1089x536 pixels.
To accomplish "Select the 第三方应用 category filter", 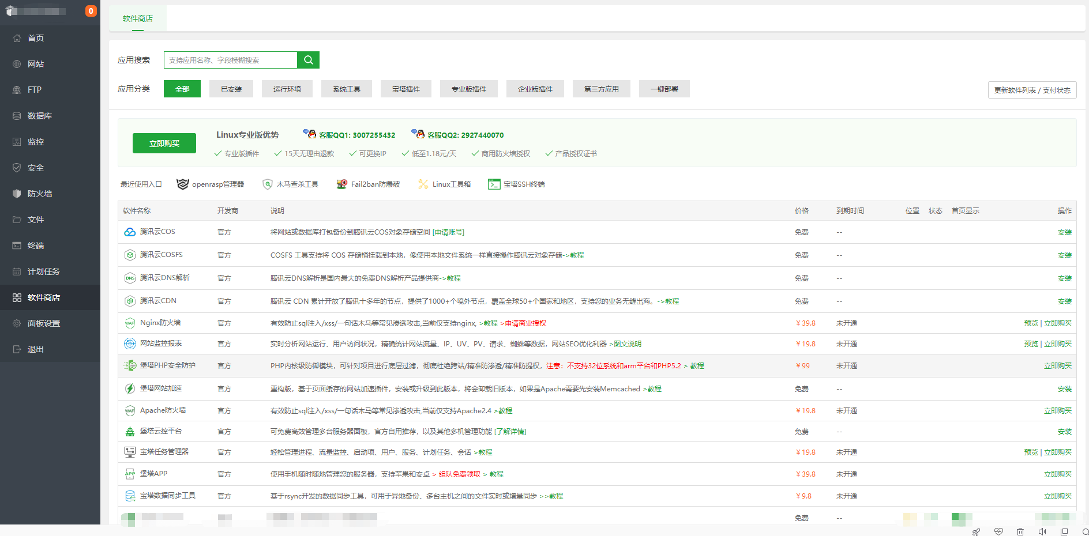I will (602, 89).
